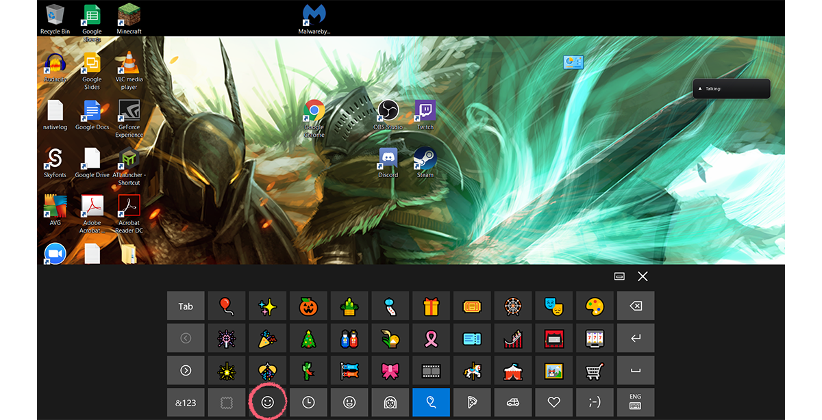Insert the ferris wheel emoji
The width and height of the screenshot is (822, 420).
click(513, 306)
